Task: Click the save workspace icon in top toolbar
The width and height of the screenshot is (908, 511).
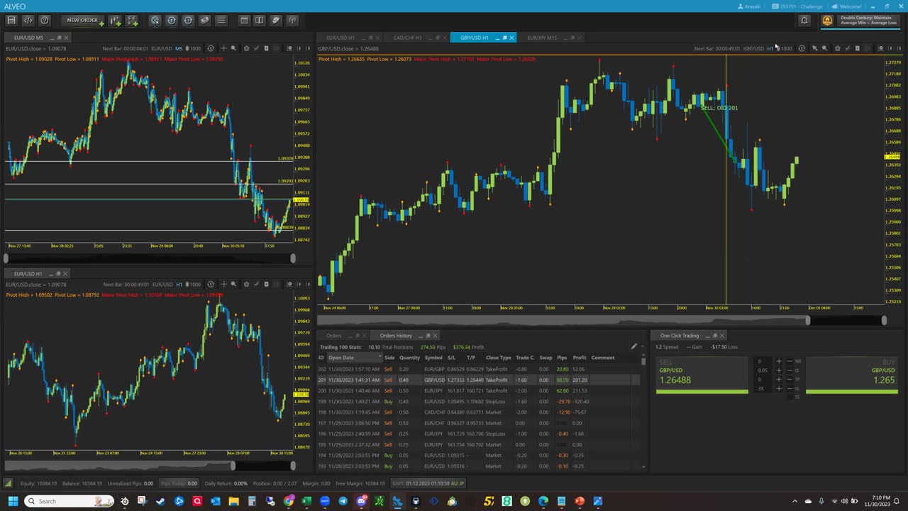Action: 11,21
